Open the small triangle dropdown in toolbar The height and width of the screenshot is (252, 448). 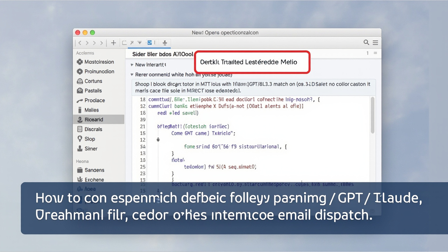point(140,43)
